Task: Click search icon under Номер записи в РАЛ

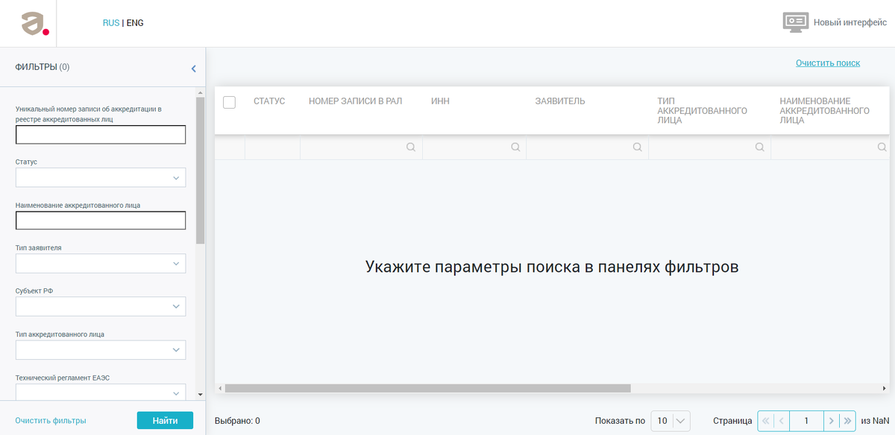Action: click(410, 147)
